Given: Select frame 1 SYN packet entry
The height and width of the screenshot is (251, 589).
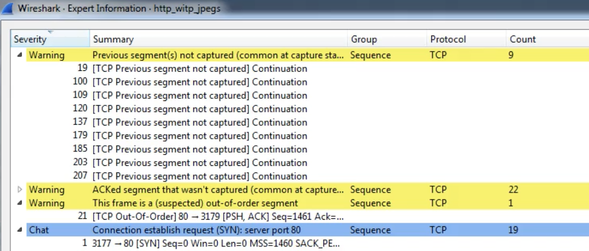Looking at the screenshot, I should click(x=216, y=244).
